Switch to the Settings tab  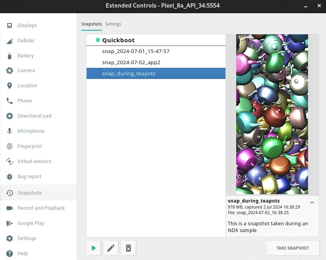pos(113,24)
